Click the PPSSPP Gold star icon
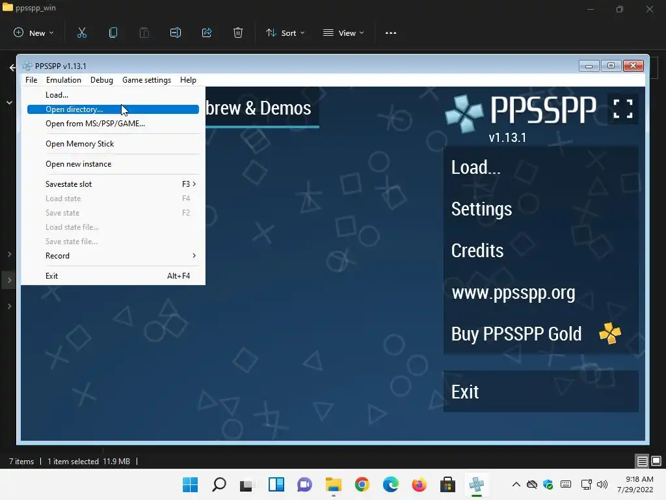The image size is (666, 500). pyautogui.click(x=610, y=333)
